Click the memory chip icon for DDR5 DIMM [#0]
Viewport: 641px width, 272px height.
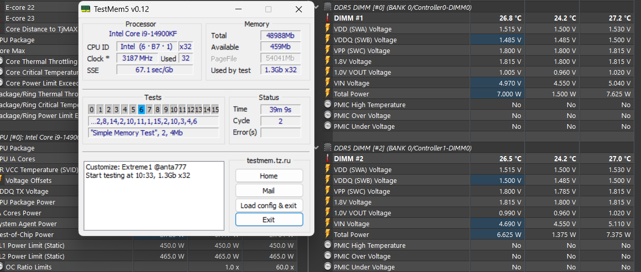[x=327, y=7]
